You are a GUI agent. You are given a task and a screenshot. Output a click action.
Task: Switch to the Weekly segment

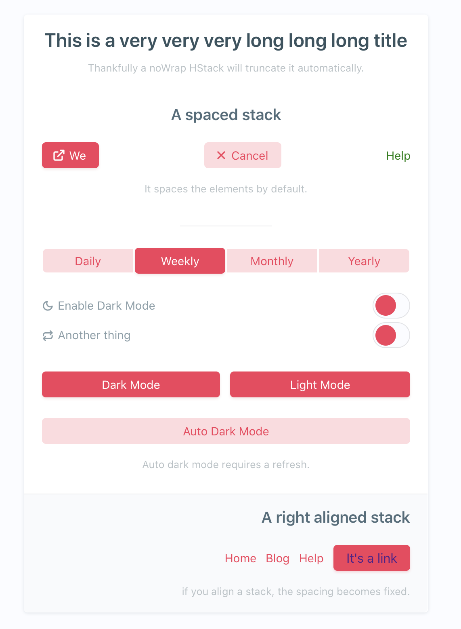coord(180,261)
